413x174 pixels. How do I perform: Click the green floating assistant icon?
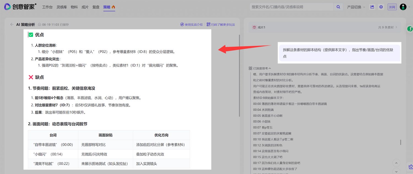410,29
